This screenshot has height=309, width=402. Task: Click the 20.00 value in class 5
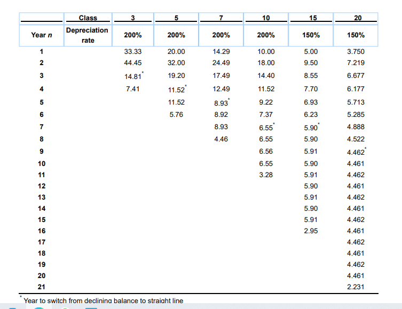(176, 52)
